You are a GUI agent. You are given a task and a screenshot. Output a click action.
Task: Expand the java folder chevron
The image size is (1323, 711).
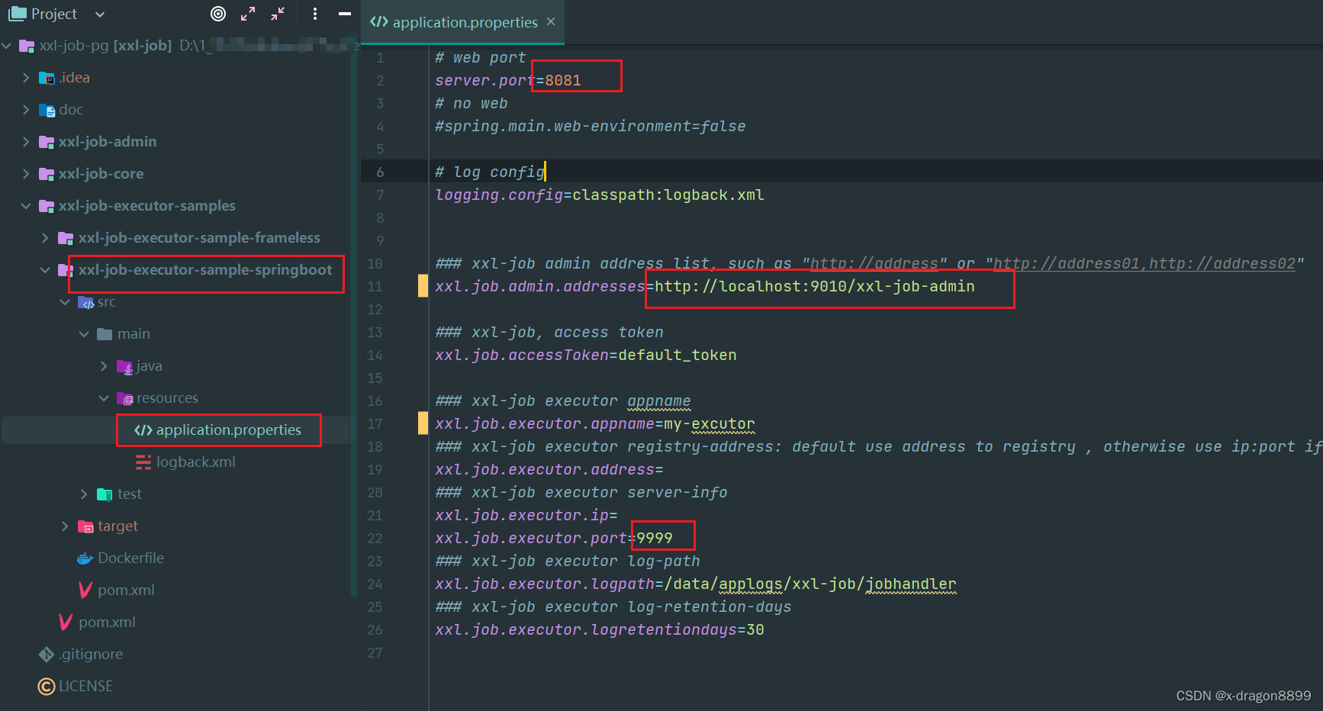click(x=104, y=366)
